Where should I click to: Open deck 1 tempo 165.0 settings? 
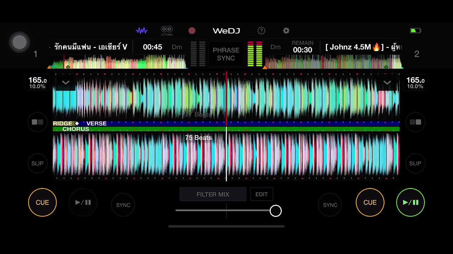pos(38,83)
